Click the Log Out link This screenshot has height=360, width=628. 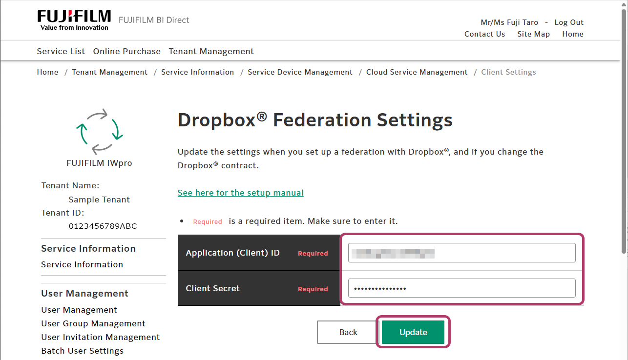coord(569,22)
